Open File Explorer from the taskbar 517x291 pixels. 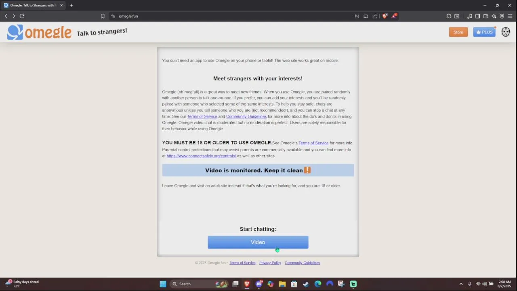282,284
